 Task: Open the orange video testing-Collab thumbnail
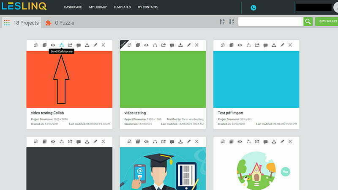point(69,79)
